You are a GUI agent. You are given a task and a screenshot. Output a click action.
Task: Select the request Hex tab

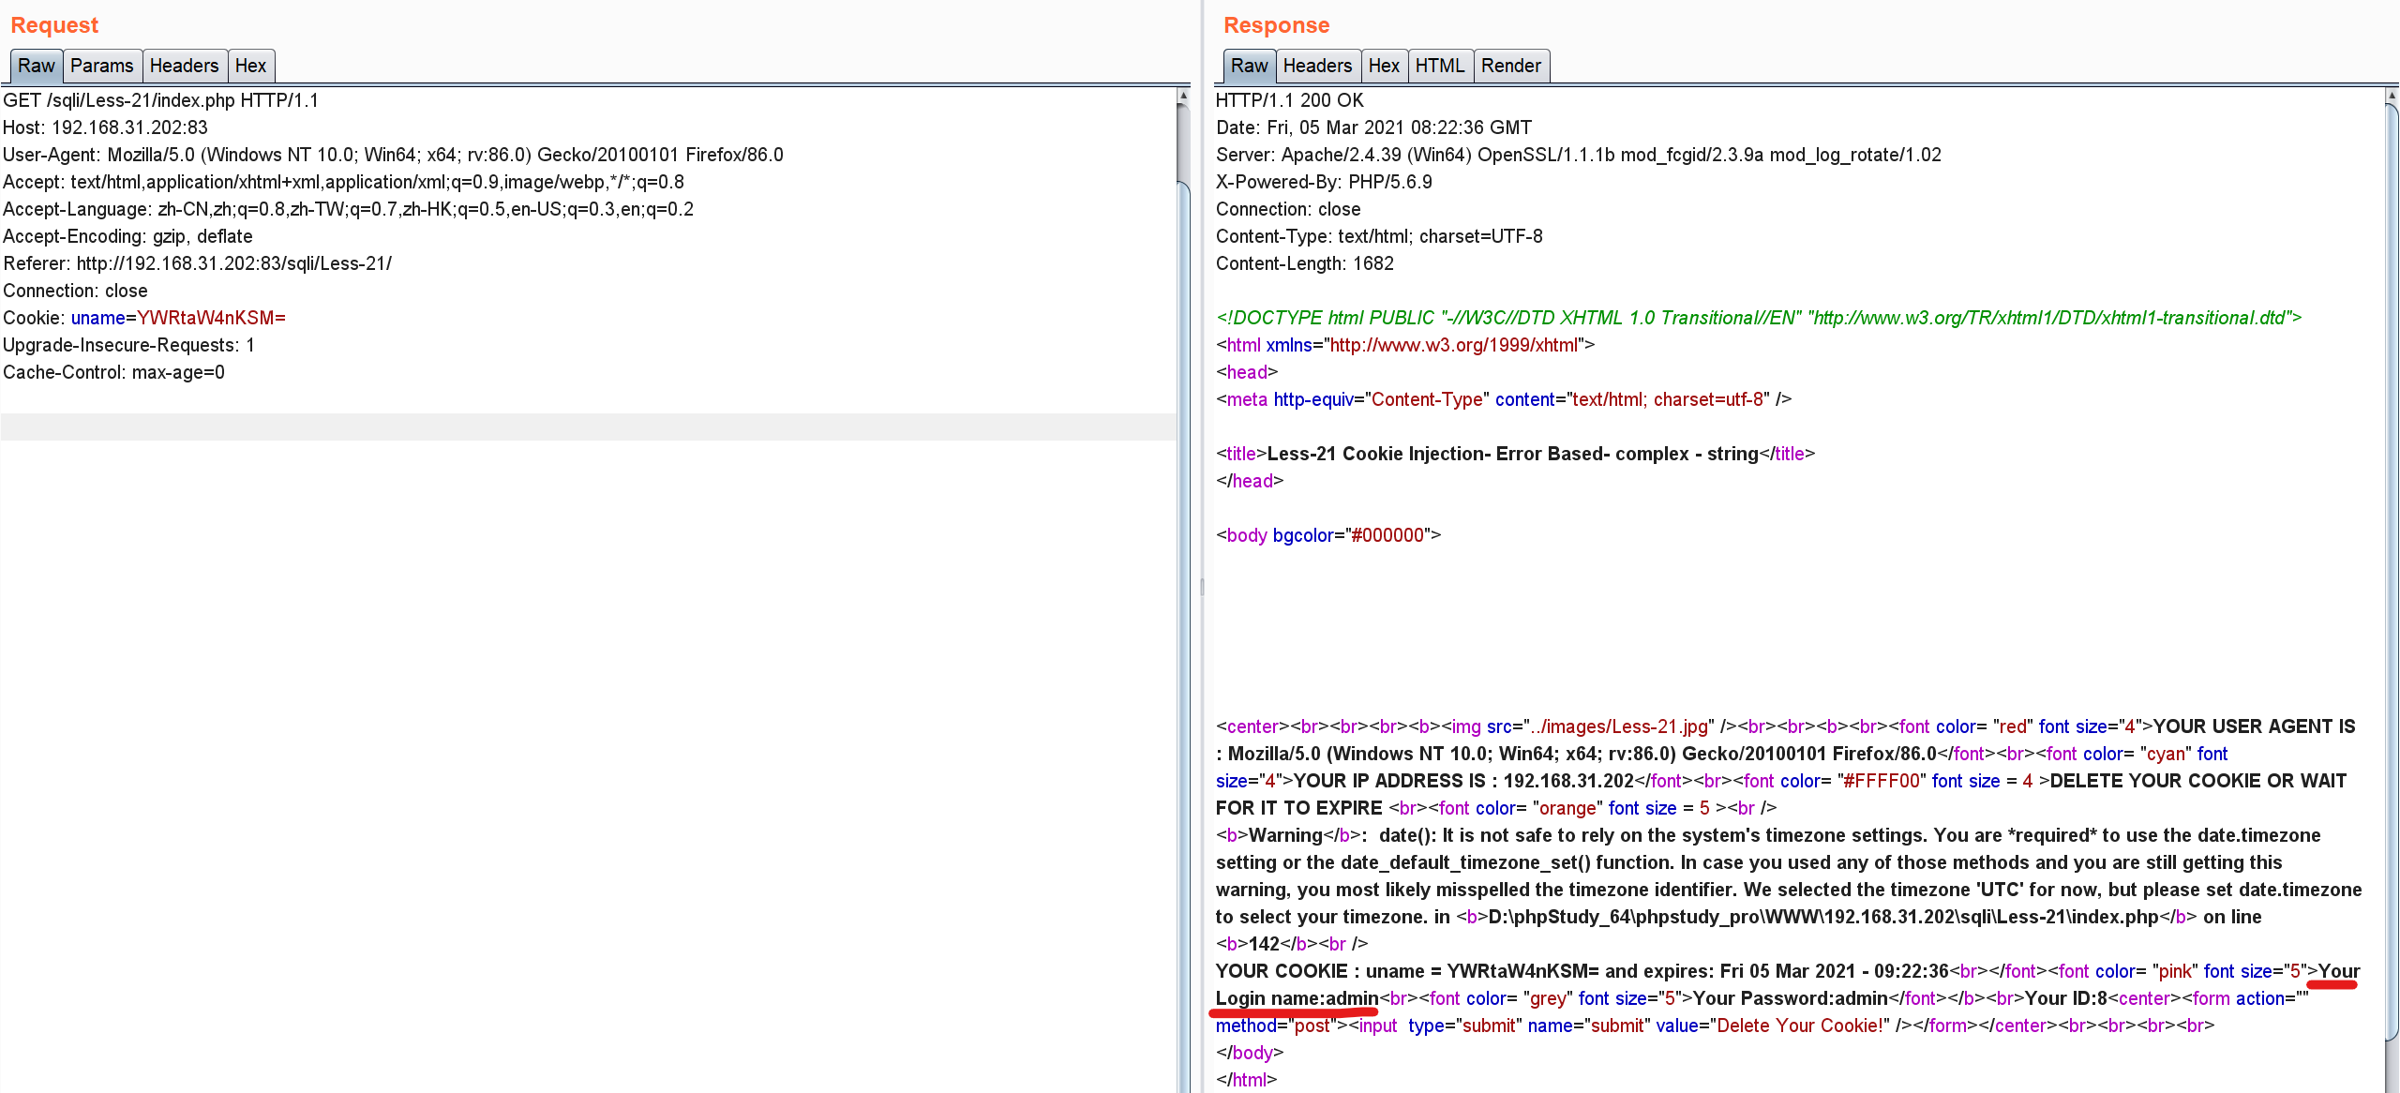(250, 66)
